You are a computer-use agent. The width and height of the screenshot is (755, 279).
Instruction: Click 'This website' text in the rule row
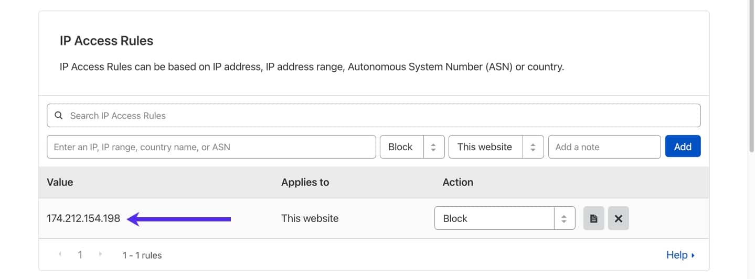pos(310,219)
